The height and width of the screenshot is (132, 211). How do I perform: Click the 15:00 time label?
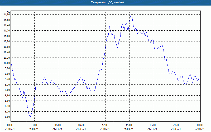pyautogui.click(x=129, y=125)
